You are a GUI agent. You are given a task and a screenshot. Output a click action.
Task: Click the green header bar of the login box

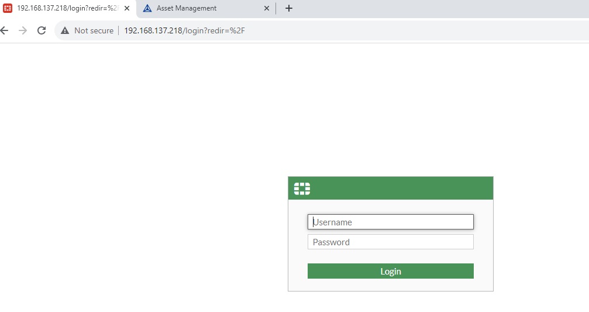(404, 188)
